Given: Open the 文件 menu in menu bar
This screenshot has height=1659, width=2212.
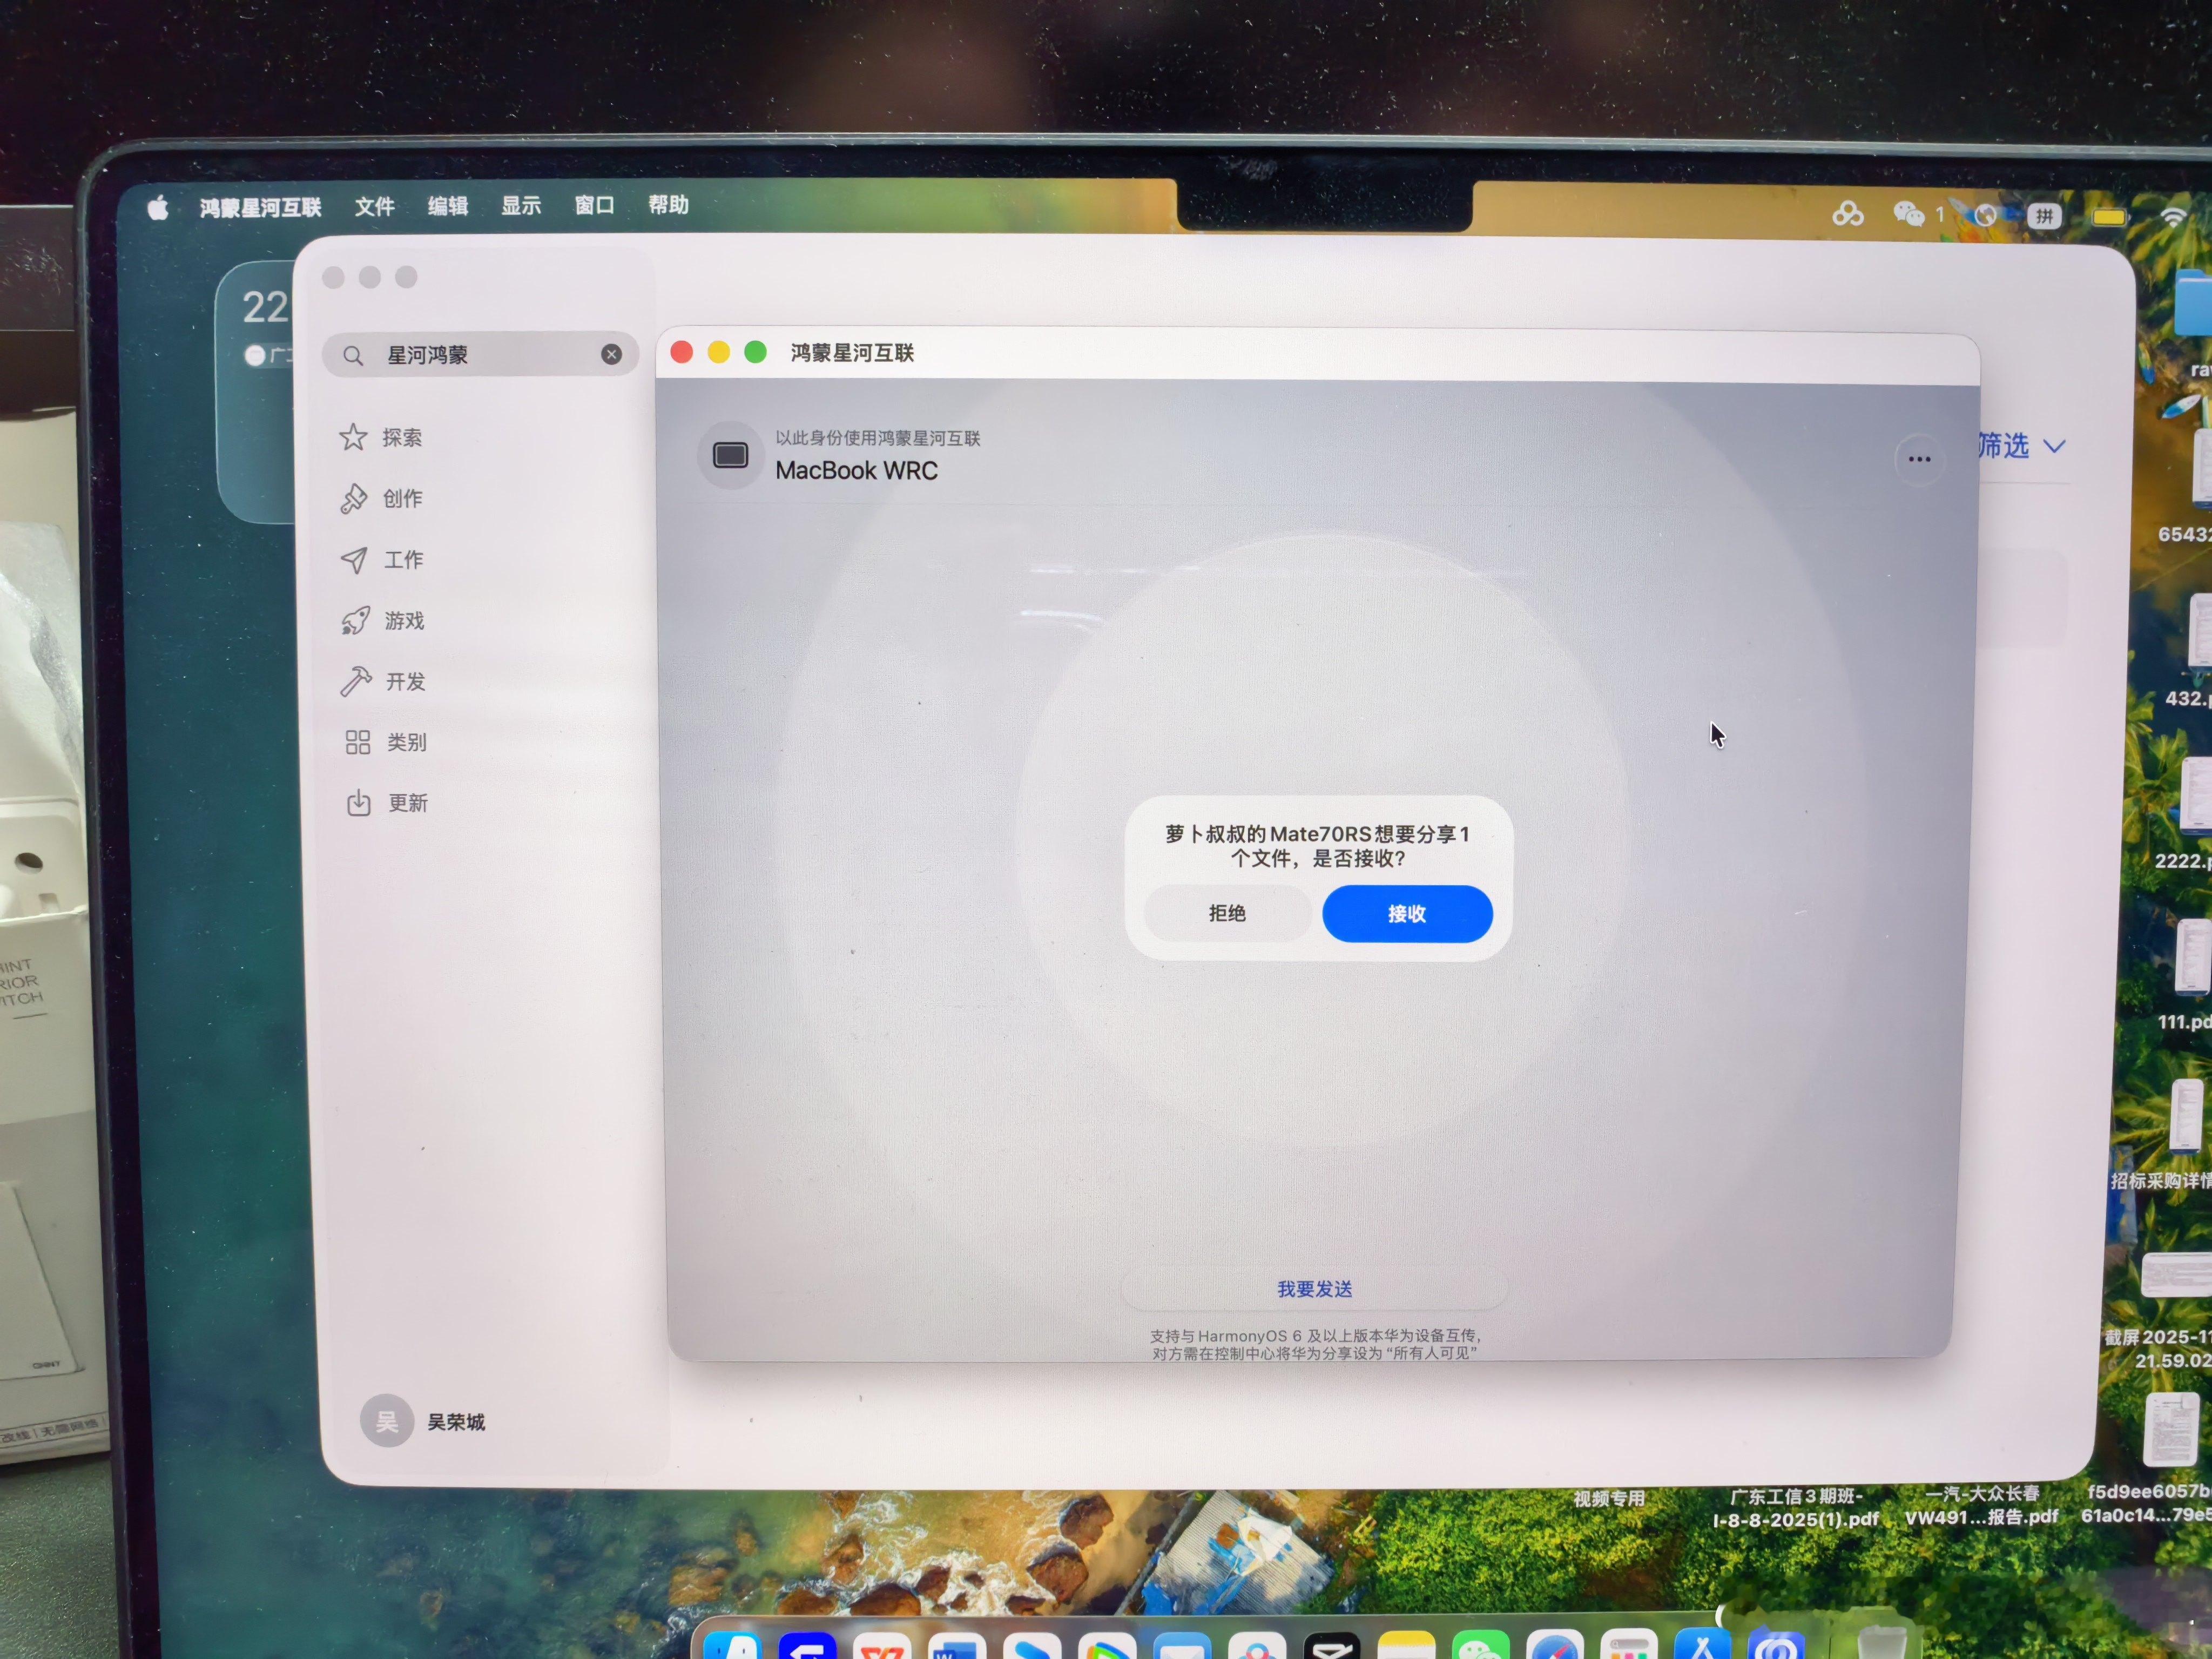Looking at the screenshot, I should point(374,207).
